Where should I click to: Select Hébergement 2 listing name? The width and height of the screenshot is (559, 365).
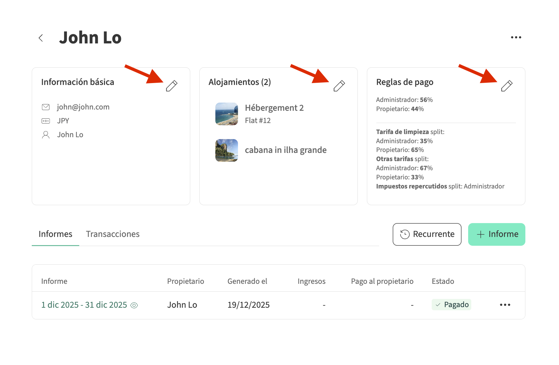pos(274,108)
